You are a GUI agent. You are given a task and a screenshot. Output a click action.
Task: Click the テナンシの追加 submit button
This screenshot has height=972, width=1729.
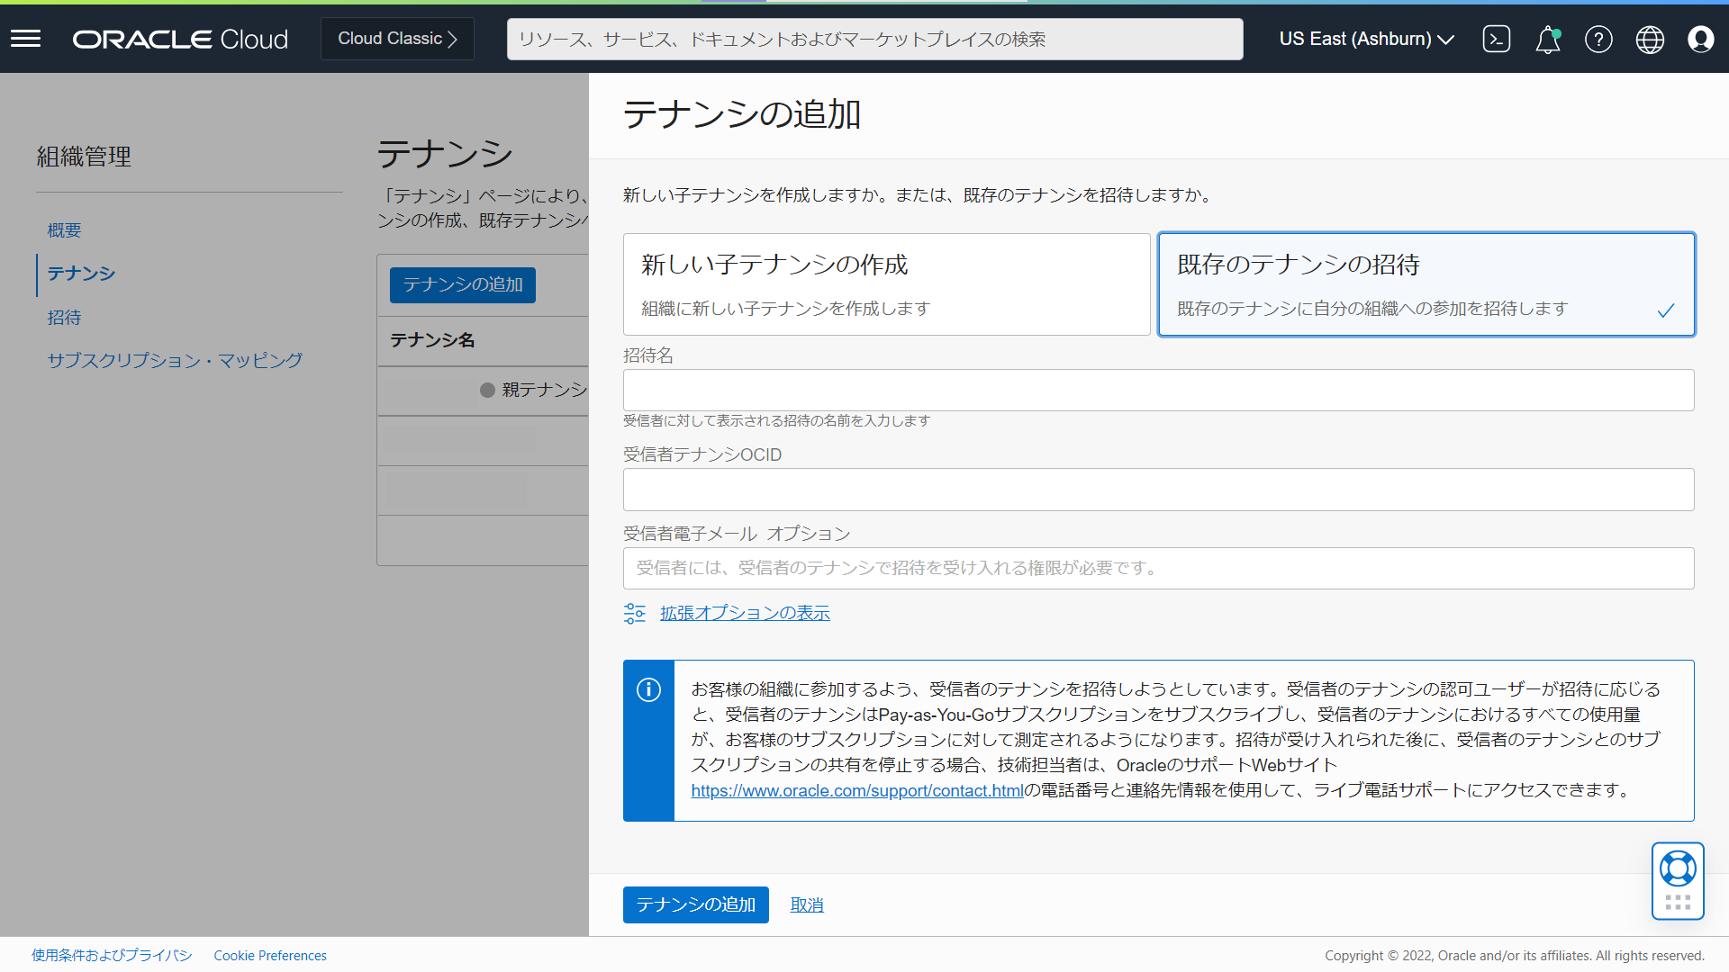(695, 904)
